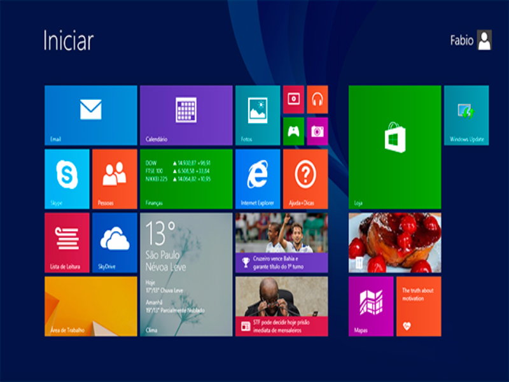Viewport: 509px width, 382px height.
Task: Open the Fotos tile
Action: pyautogui.click(x=258, y=115)
